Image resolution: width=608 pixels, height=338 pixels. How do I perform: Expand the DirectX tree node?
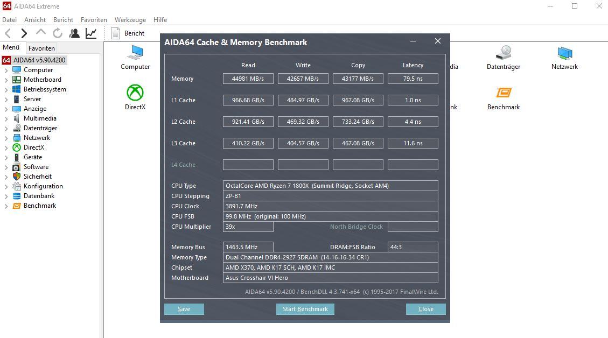6,147
